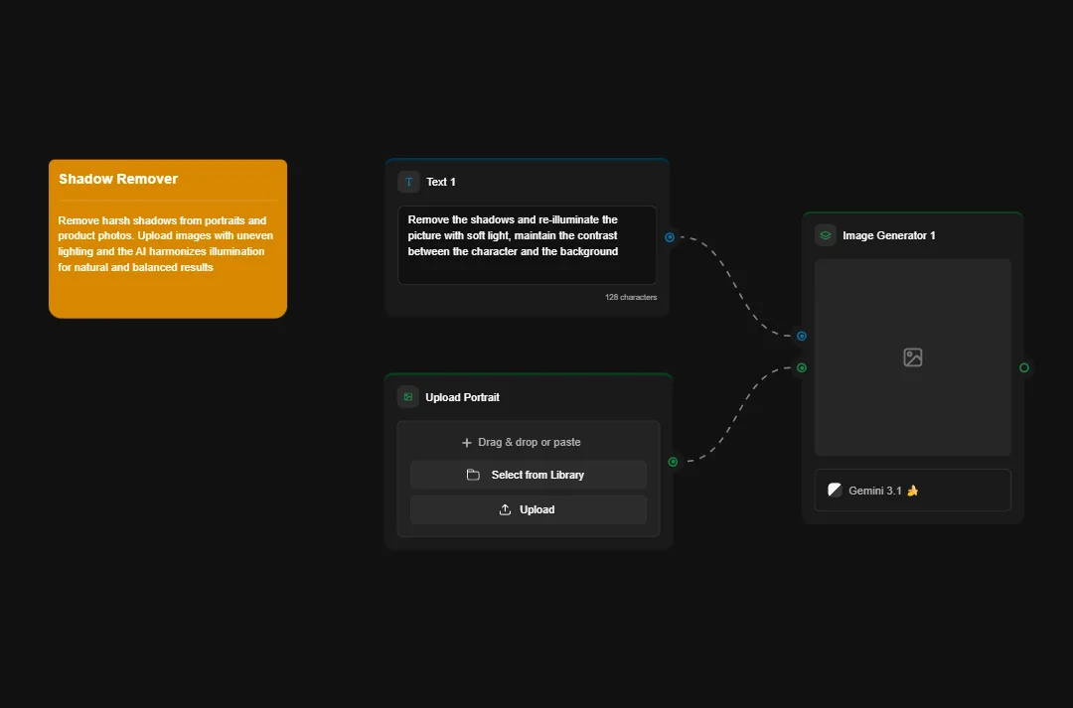This screenshot has width=1073, height=708.
Task: Click the Image Generator 1 output port
Action: click(x=1024, y=367)
